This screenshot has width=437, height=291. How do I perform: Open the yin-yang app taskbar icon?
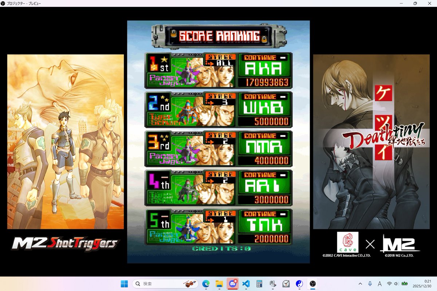point(299,283)
